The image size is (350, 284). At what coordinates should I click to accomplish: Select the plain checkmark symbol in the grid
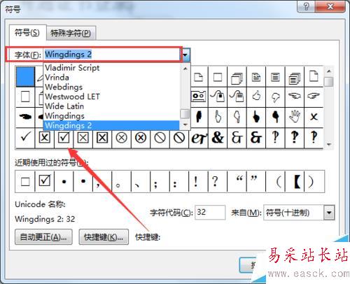click(x=25, y=138)
